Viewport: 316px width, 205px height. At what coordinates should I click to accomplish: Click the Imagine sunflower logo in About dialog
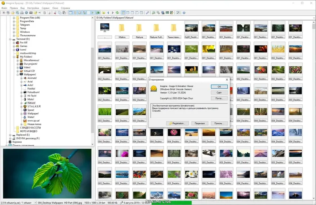pyautogui.click(x=154, y=88)
